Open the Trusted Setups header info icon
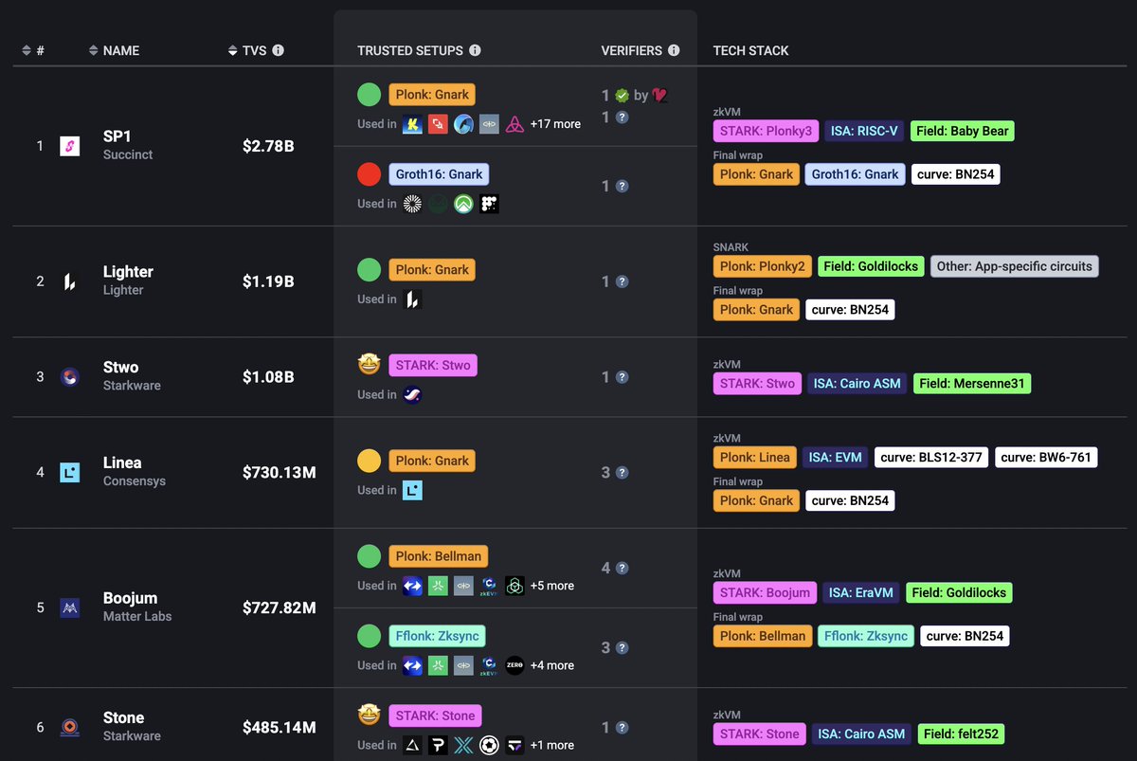Viewport: 1137px width, 761px height. click(475, 50)
